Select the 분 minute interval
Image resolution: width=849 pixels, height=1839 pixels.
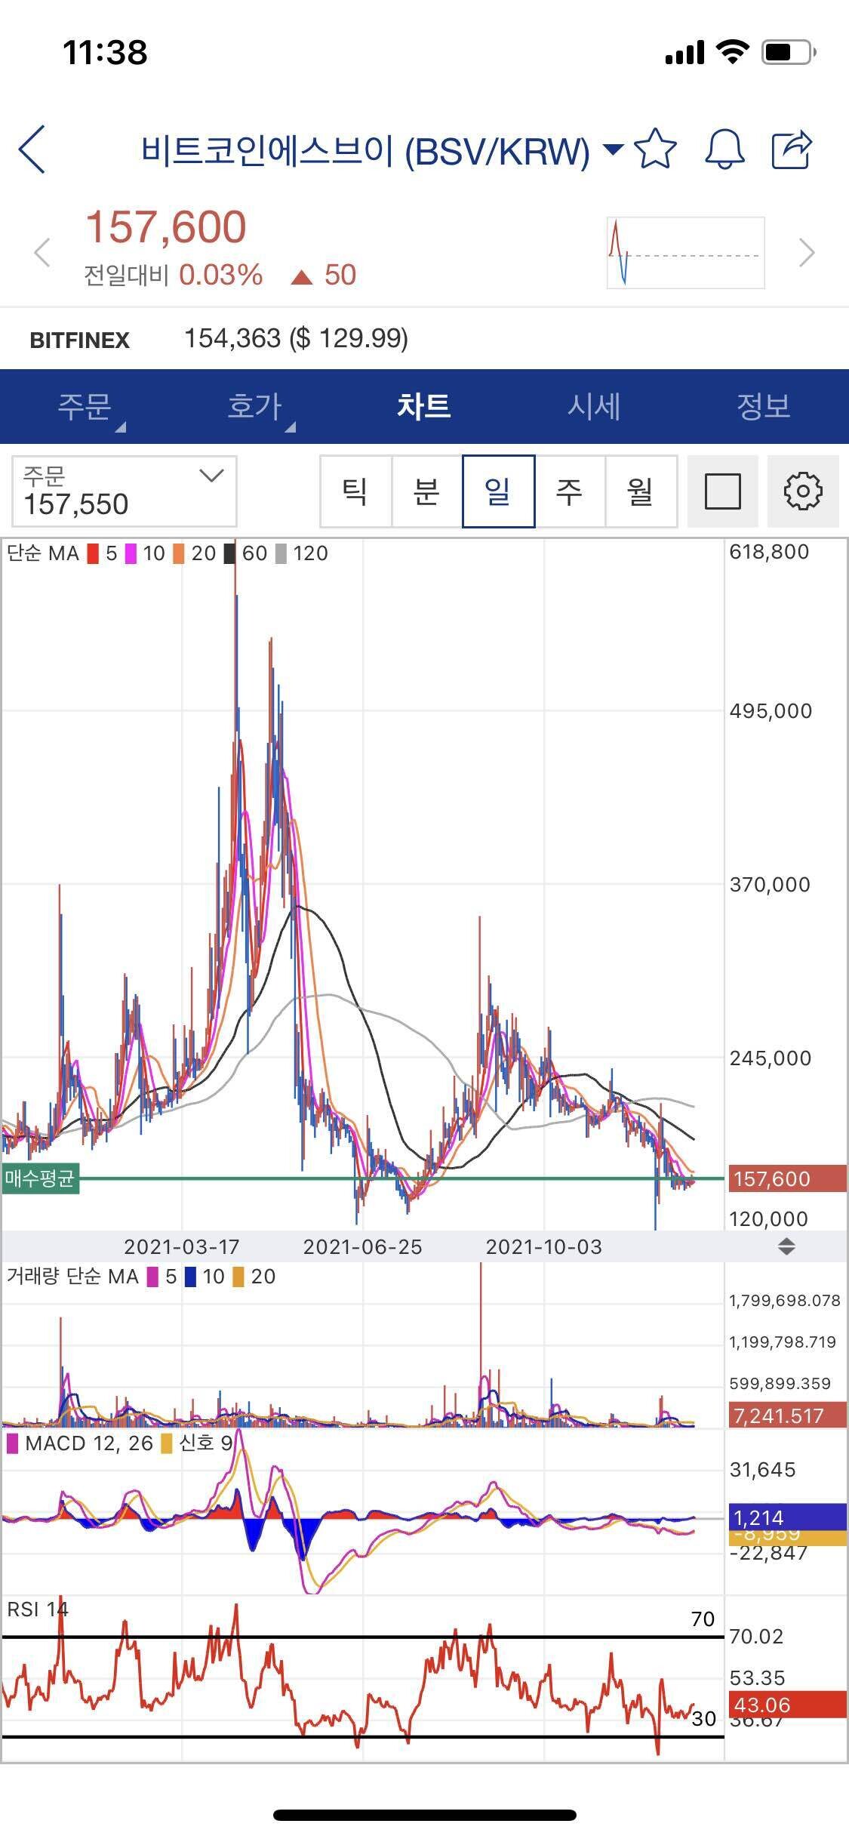(426, 491)
